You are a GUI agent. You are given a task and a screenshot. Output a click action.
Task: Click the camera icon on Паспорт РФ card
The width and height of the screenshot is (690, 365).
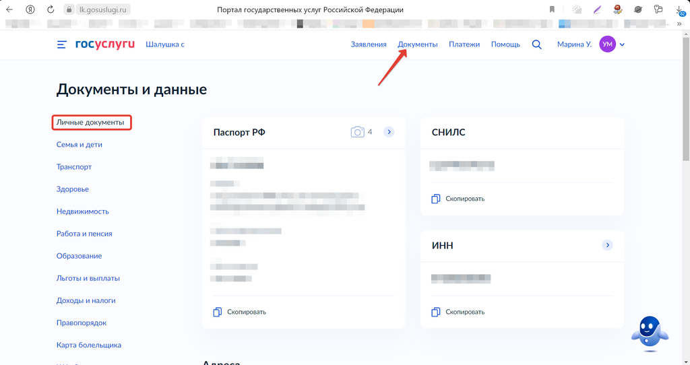[357, 132]
